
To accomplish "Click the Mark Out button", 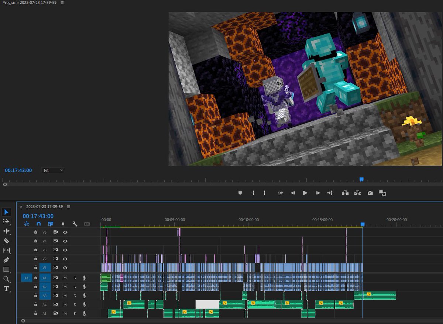I will pyautogui.click(x=265, y=193).
